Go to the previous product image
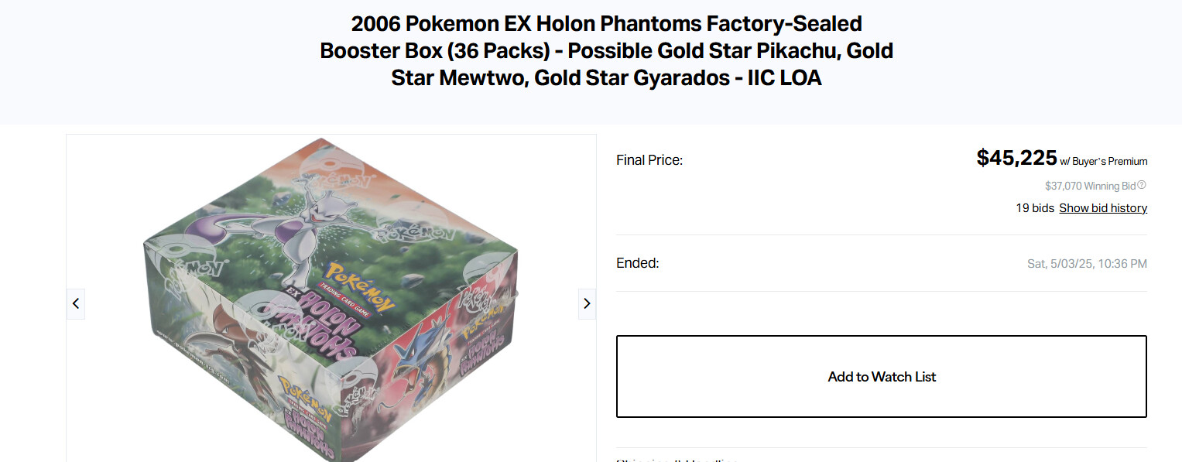 click(76, 303)
